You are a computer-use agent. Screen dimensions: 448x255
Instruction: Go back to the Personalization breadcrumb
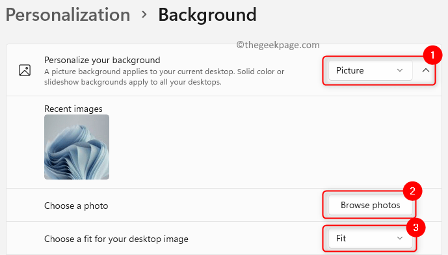coord(68,15)
